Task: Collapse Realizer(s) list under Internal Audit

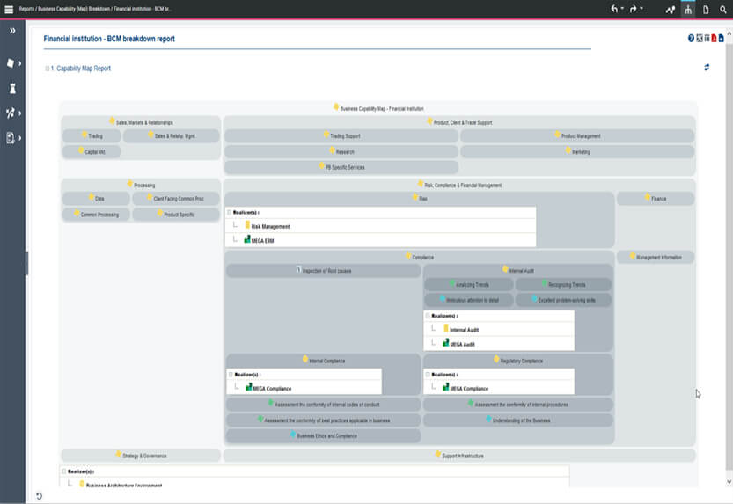Action: coord(428,316)
